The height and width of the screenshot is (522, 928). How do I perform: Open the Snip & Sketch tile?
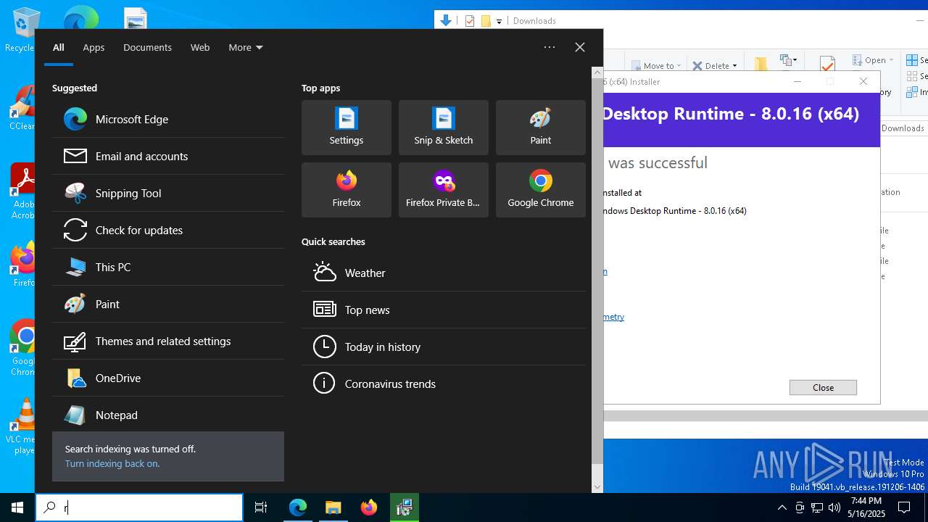tap(444, 128)
